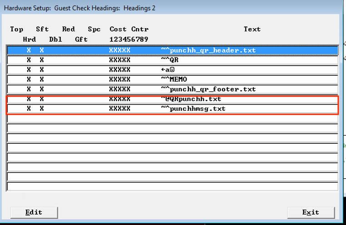
Task: Select the ~^QR heading row
Action: tap(173, 60)
